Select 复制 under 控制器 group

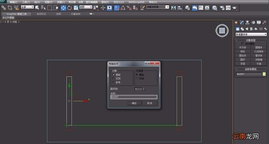(x=137, y=75)
